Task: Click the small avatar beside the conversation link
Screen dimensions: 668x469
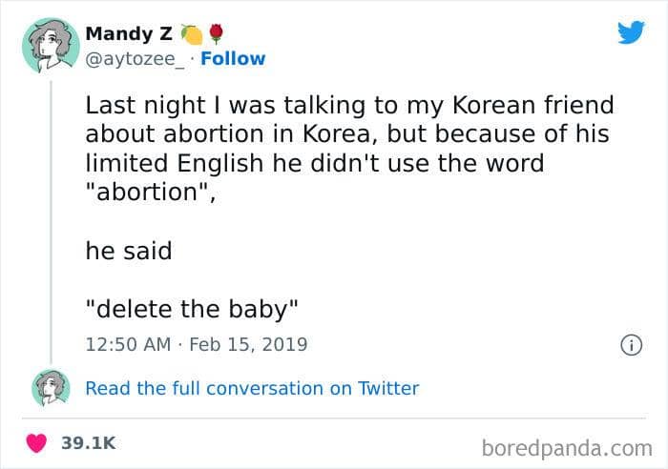Action: pyautogui.click(x=51, y=388)
